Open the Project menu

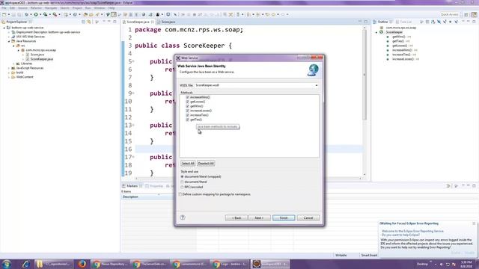tap(77, 8)
